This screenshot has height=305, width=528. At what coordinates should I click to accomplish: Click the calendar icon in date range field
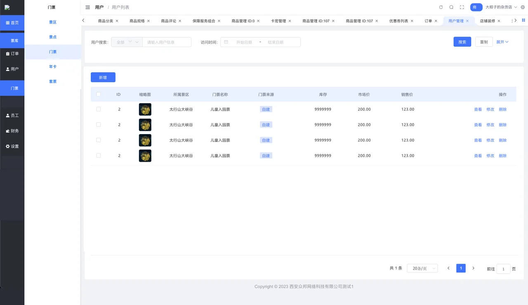tap(226, 42)
